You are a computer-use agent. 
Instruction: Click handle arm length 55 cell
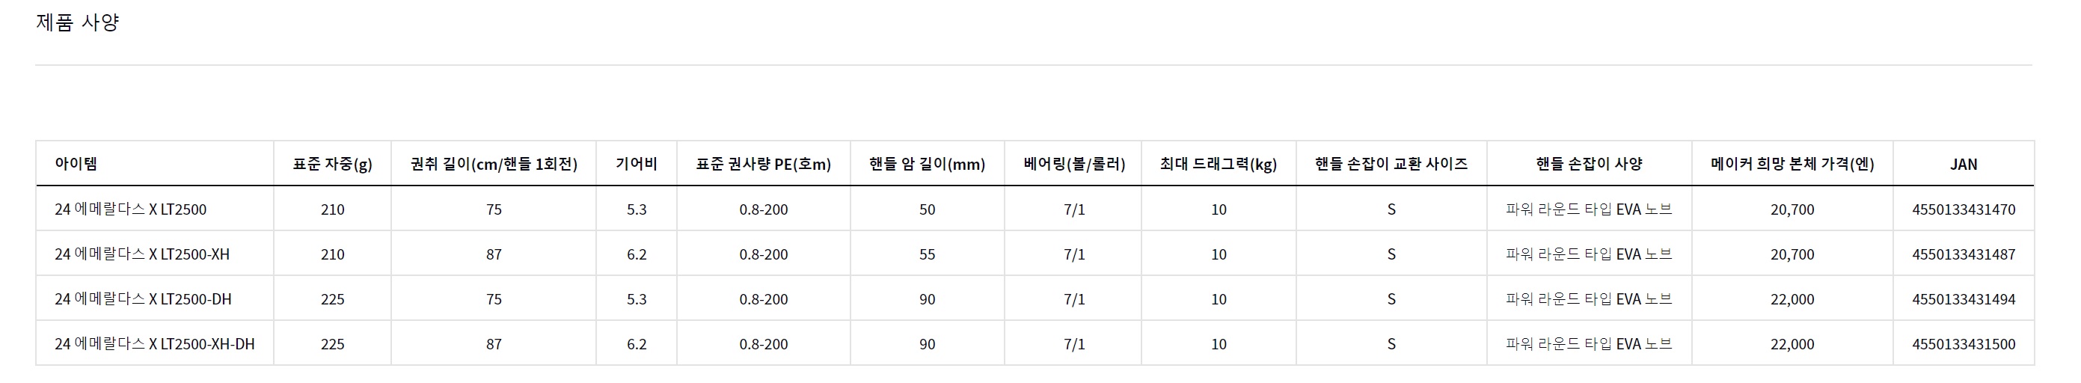coord(927,254)
